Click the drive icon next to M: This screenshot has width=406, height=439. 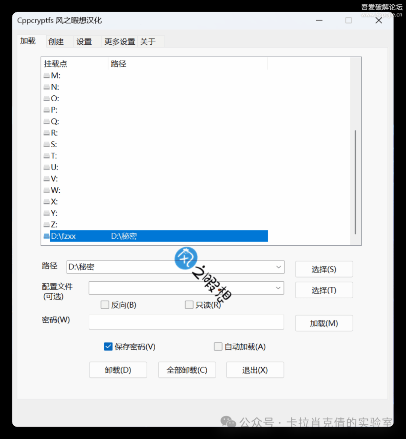[x=47, y=76]
